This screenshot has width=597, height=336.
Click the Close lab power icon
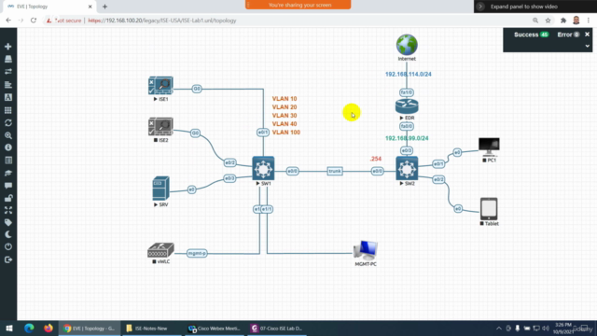(8, 246)
